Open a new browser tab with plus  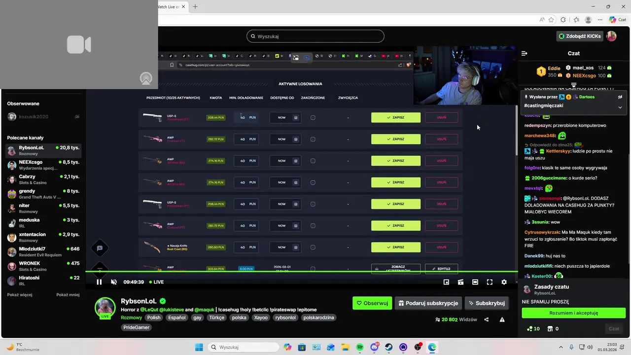(x=195, y=6)
